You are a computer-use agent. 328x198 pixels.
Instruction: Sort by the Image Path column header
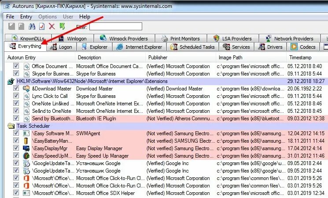coord(251,58)
